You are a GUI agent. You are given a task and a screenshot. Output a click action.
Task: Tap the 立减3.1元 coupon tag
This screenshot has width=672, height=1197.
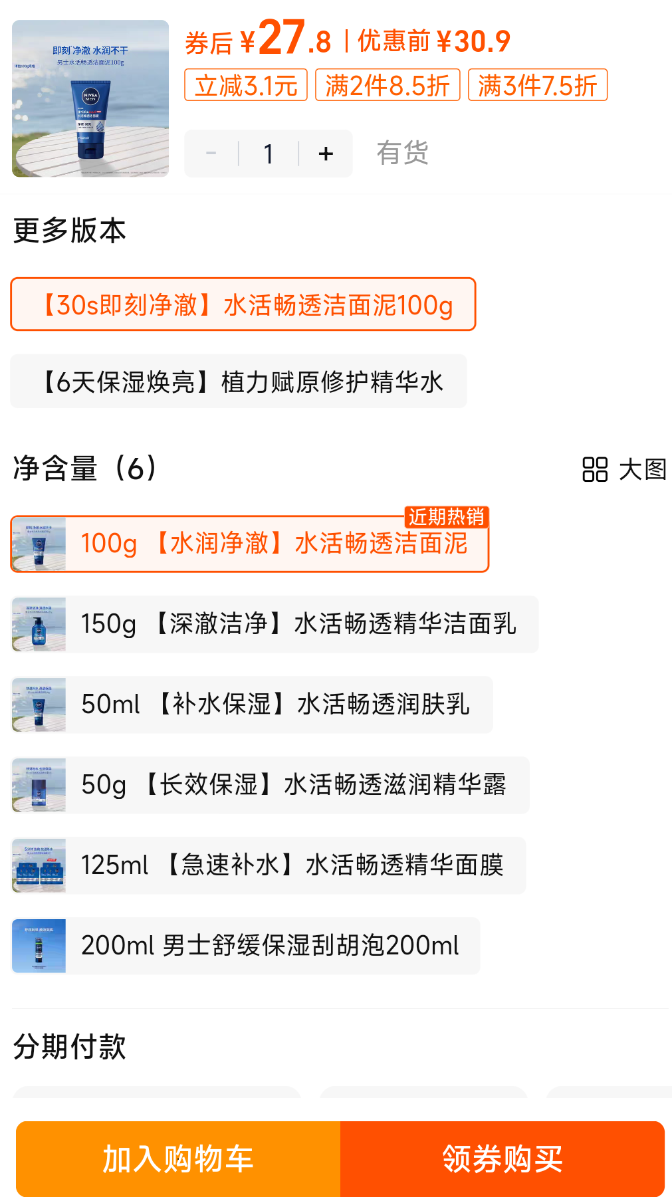(246, 85)
